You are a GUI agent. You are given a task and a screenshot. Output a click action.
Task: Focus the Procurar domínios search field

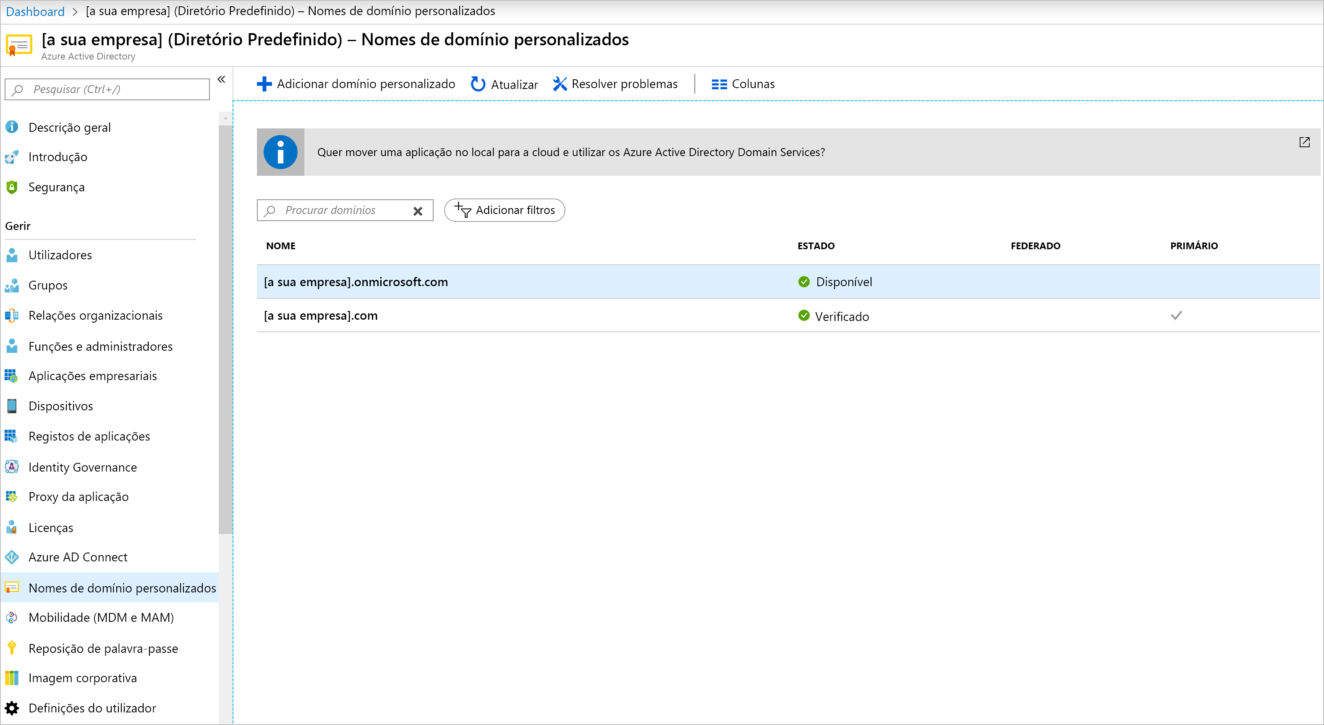click(345, 210)
